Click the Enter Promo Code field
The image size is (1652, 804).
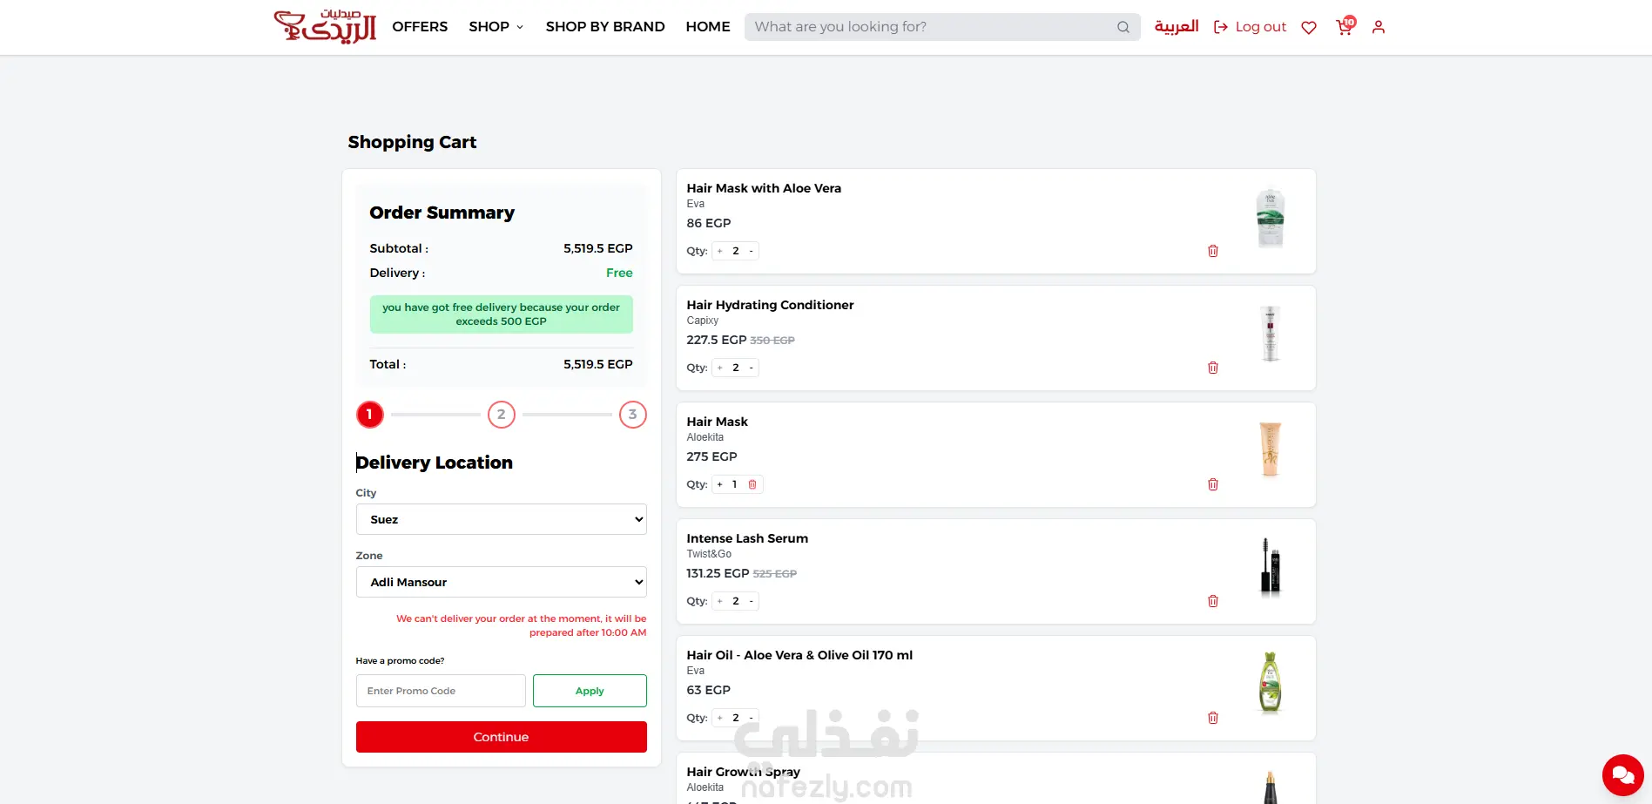point(441,691)
